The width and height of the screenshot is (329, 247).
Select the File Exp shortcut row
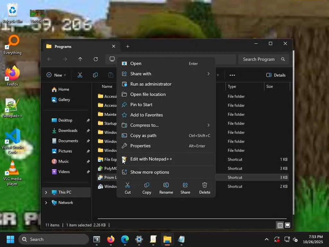(107, 160)
